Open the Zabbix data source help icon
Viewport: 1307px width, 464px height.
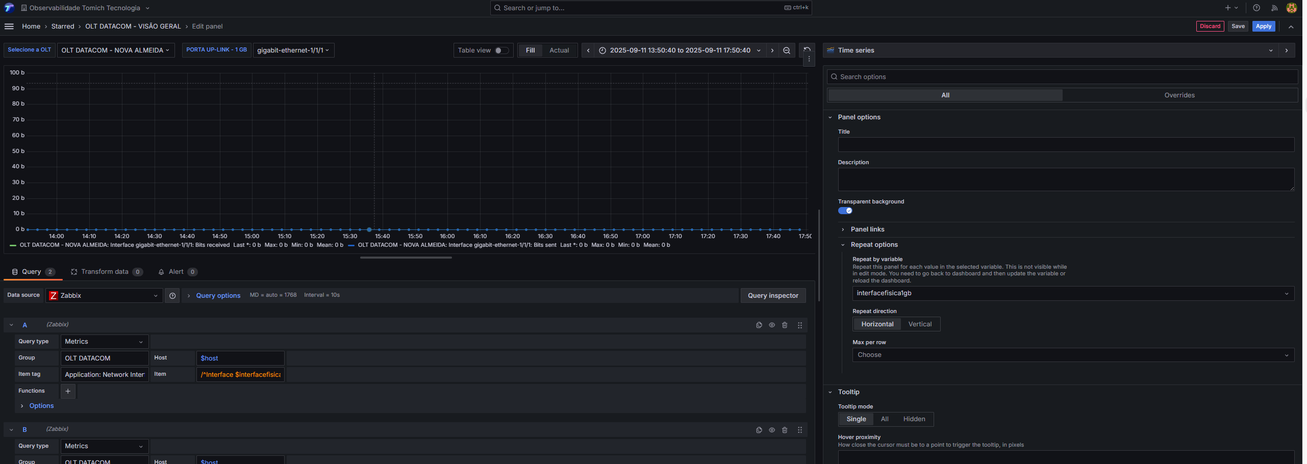172,296
